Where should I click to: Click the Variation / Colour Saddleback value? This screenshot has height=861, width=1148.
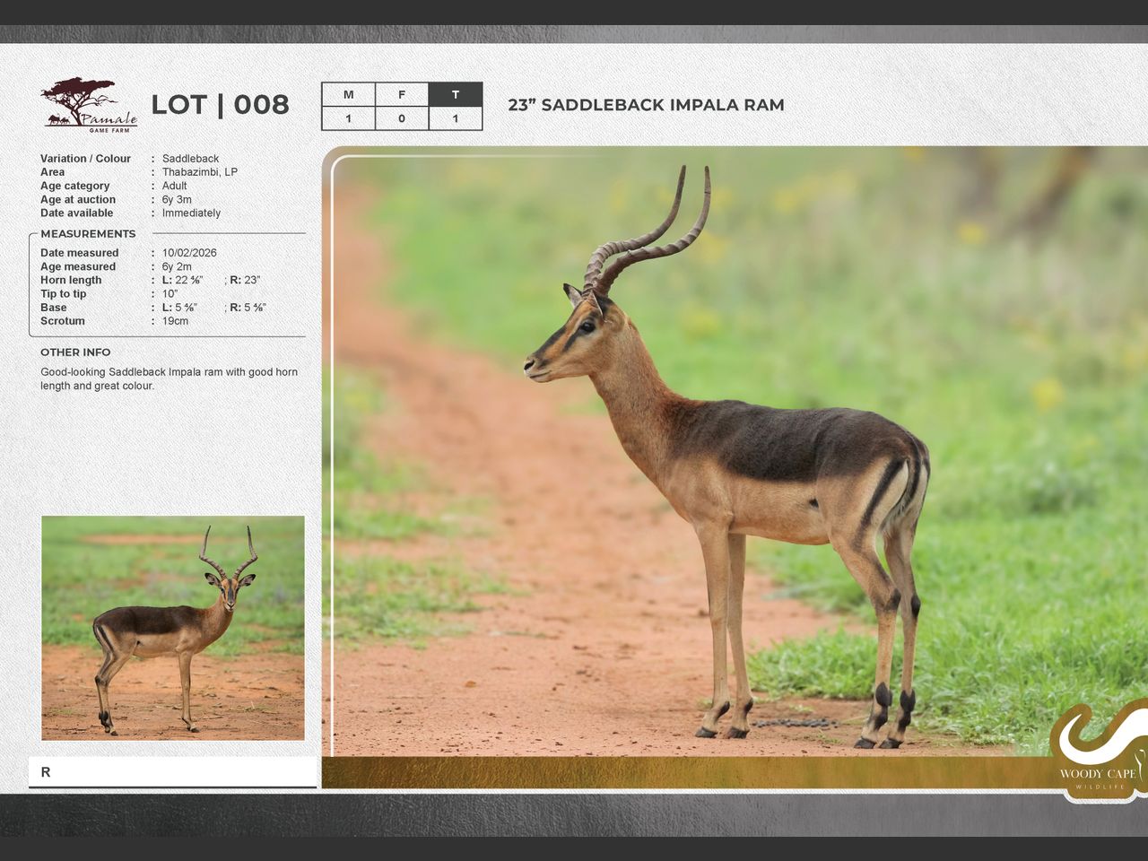coord(190,159)
